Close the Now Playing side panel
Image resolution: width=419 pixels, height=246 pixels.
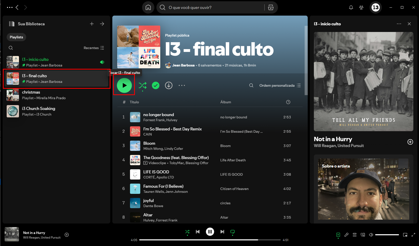tap(409, 24)
